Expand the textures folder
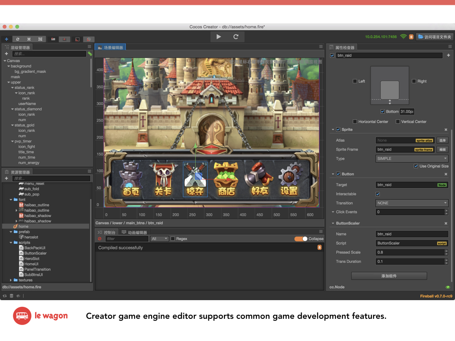455x341 pixels. pos(11,280)
